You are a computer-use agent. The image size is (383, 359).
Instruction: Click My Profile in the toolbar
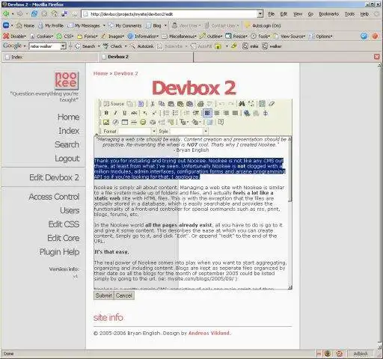[x=51, y=25]
